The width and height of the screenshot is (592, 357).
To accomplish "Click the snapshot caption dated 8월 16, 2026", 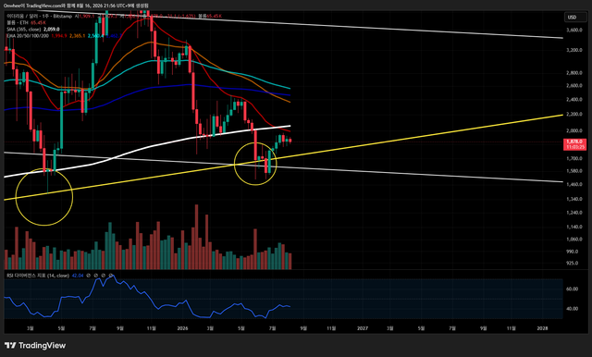I will [x=76, y=6].
